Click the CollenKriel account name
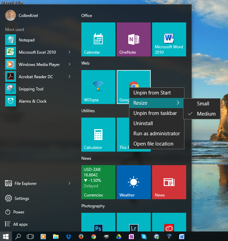The width and height of the screenshot is (228, 241). 28,16
